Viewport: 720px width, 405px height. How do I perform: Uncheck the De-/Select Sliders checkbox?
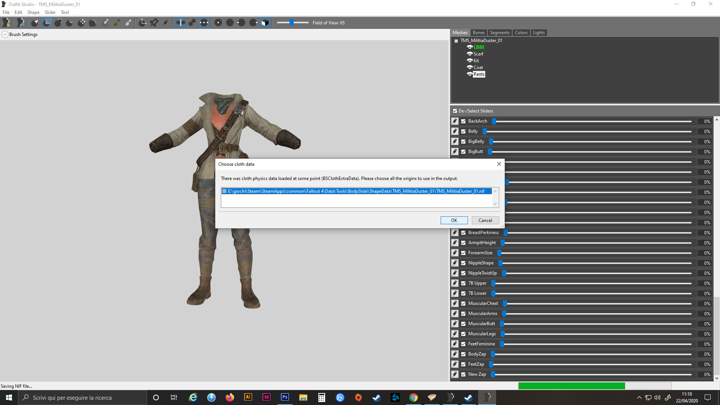tap(455, 111)
